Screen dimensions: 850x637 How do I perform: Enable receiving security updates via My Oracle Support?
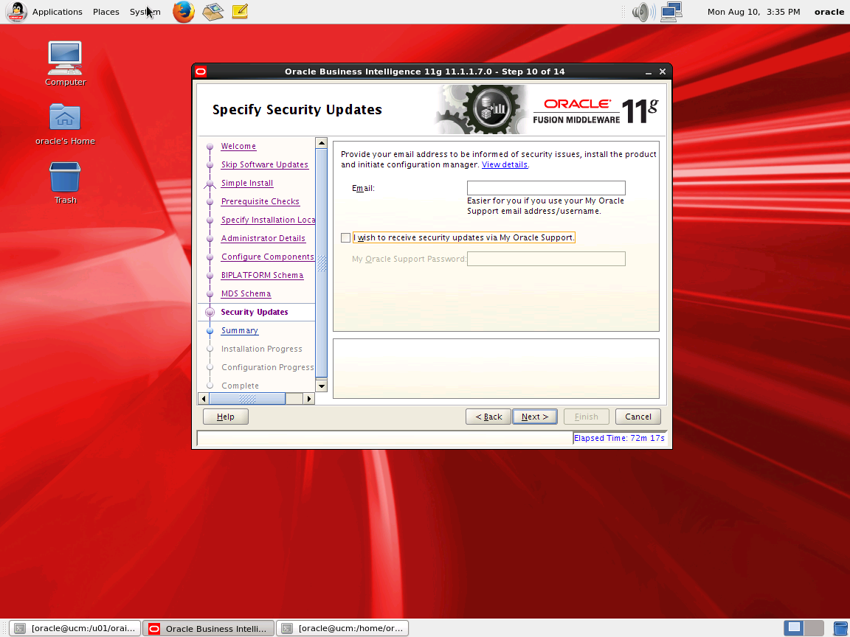345,237
